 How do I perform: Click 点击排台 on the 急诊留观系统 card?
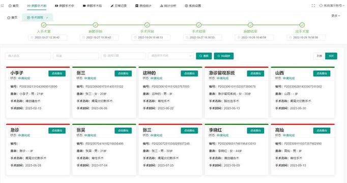[255, 74]
